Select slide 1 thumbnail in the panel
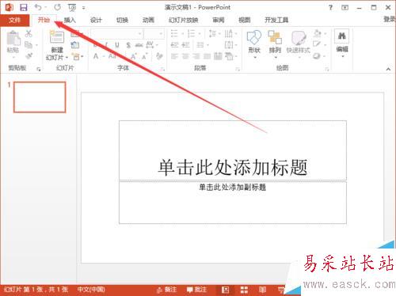The image size is (396, 296). [40, 97]
